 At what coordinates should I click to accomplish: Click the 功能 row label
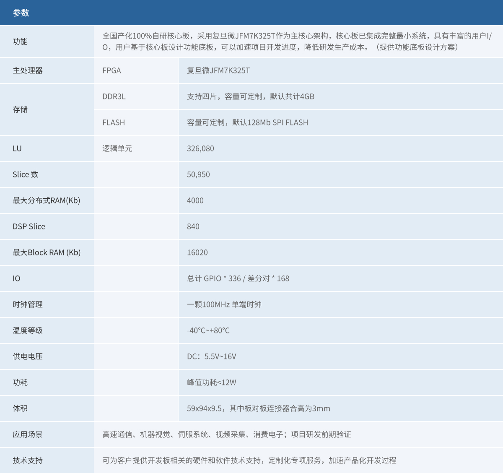pos(20,42)
